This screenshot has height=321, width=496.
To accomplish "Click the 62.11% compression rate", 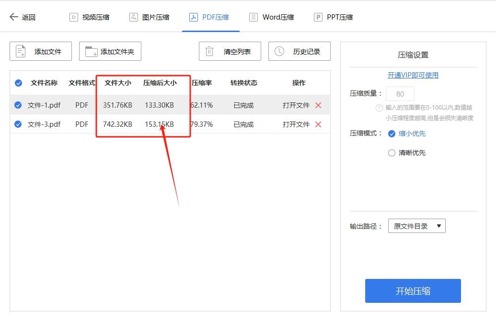I will (201, 105).
